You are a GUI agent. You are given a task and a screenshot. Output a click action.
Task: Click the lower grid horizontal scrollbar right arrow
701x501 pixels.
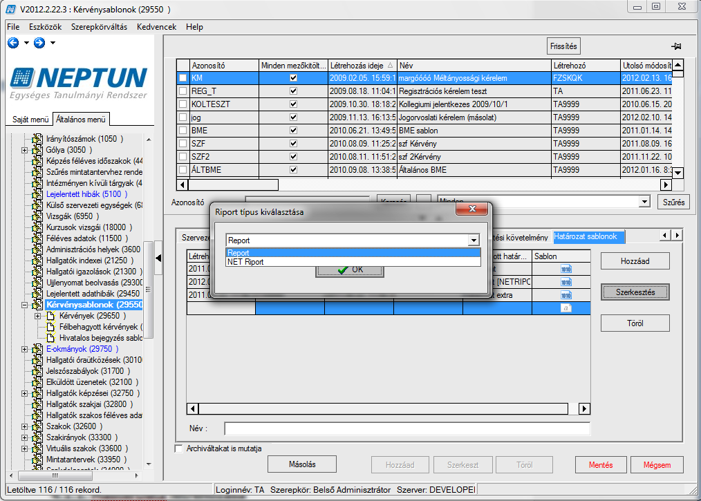pyautogui.click(x=584, y=408)
